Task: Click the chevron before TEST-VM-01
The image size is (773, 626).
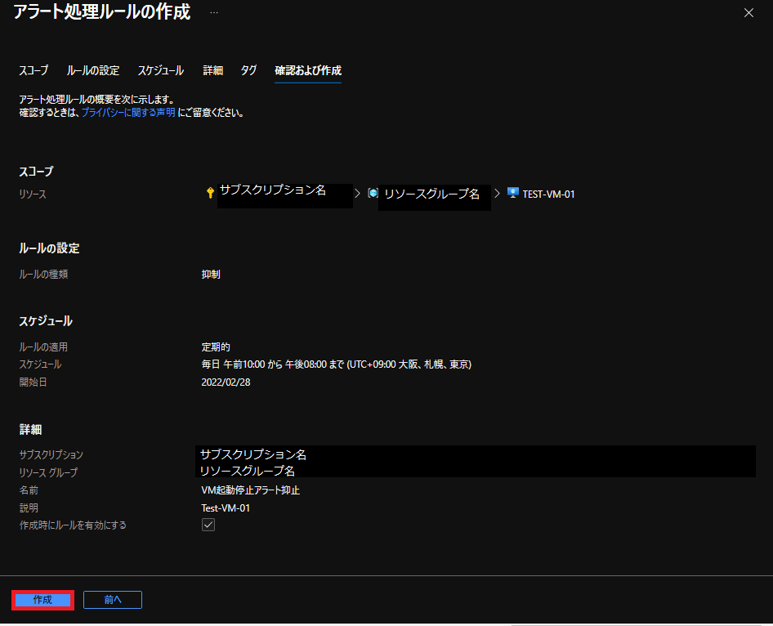Action: tap(497, 194)
